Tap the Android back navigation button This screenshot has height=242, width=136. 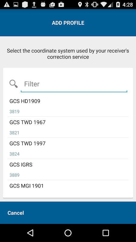[31, 233]
